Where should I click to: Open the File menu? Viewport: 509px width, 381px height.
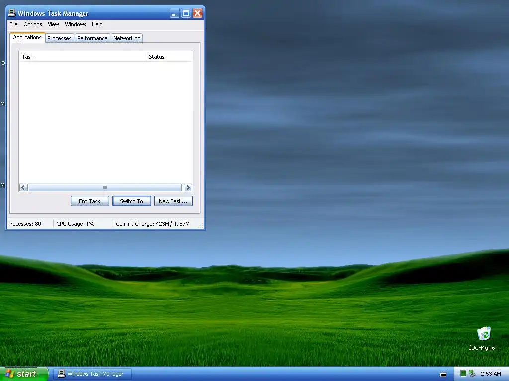coord(13,24)
